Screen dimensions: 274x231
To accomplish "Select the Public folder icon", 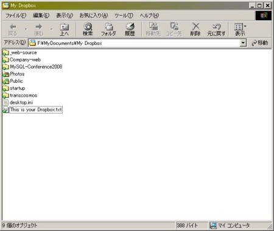I will coord(5,81).
